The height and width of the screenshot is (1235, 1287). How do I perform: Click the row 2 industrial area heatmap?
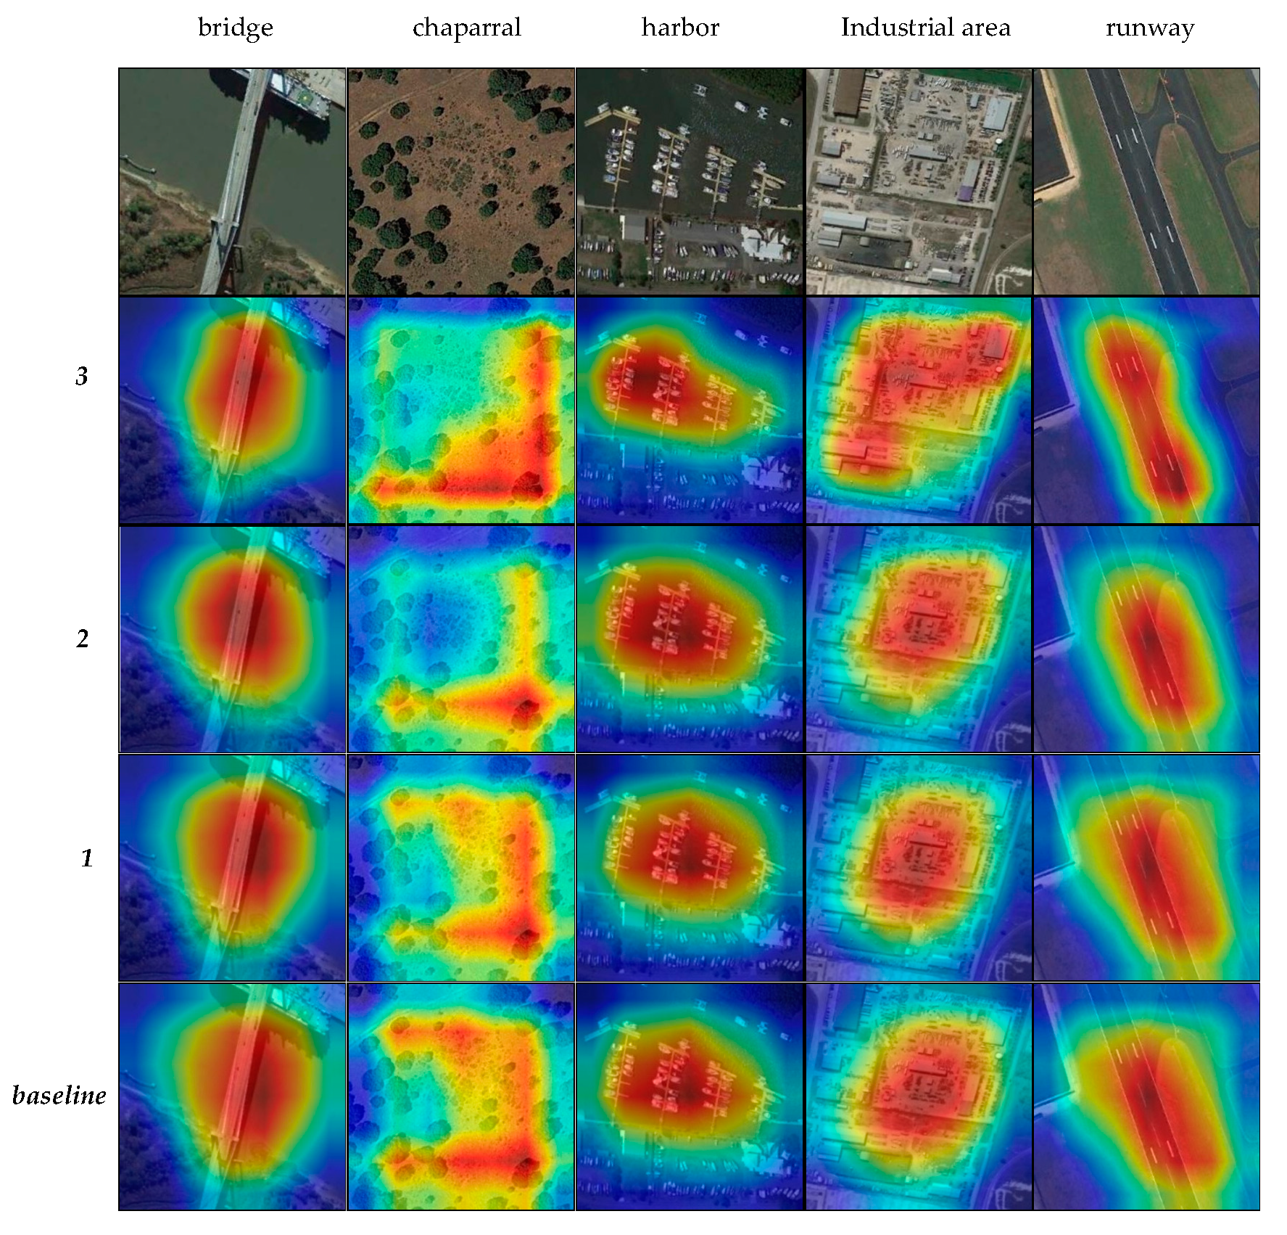919,639
